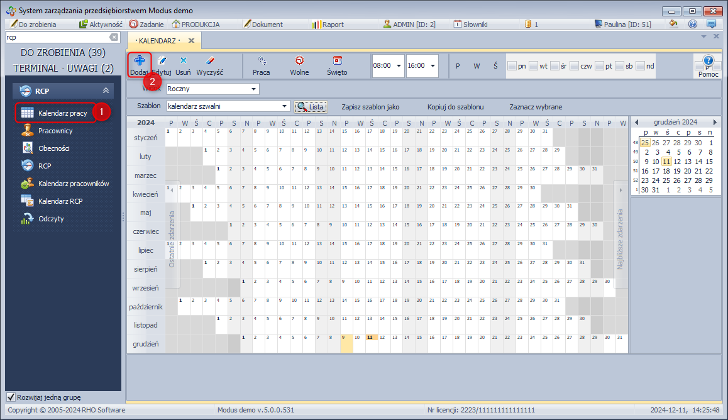Select the Praca day type icon
The height and width of the screenshot is (420, 728).
tap(262, 61)
